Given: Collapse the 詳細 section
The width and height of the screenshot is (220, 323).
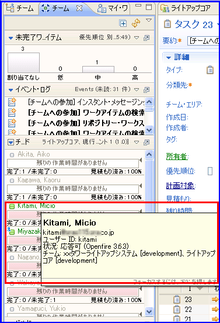Looking at the screenshot, I should [x=169, y=57].
